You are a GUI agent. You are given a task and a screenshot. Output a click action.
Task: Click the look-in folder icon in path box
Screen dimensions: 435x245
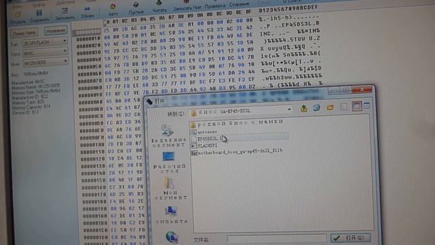[x=194, y=112]
